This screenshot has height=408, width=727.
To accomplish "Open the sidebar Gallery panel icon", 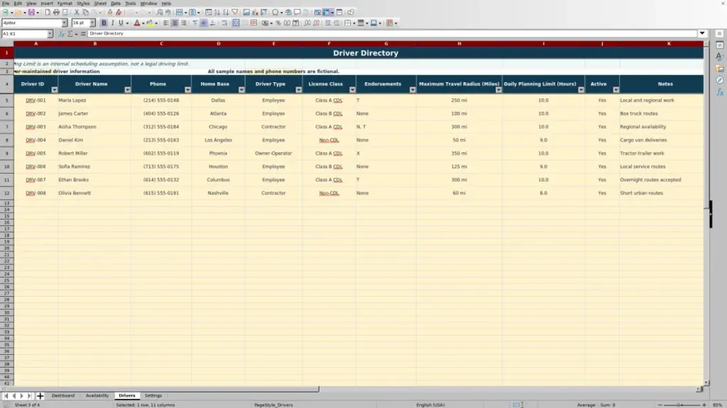I will [720, 69].
